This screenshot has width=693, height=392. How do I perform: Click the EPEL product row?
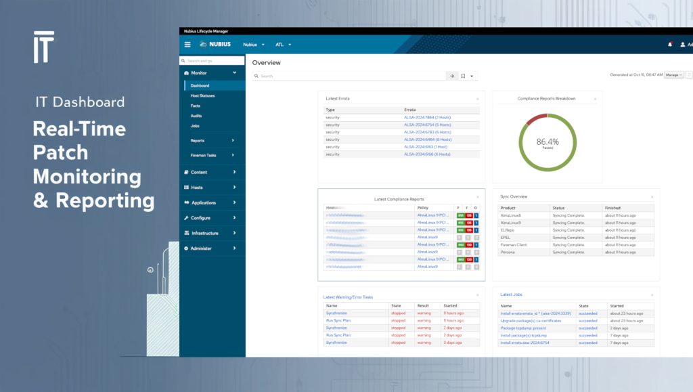[x=576, y=238]
